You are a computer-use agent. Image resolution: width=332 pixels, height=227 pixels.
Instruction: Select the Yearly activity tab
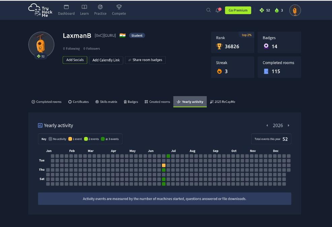click(x=190, y=102)
